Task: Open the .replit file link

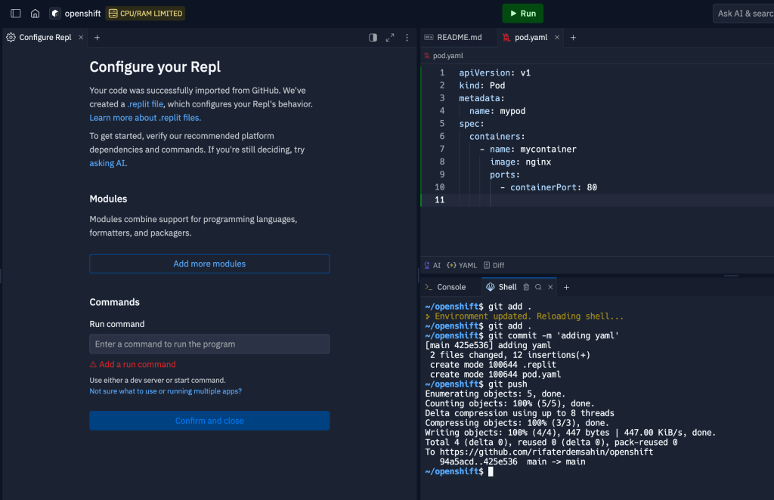Action: 145,104
